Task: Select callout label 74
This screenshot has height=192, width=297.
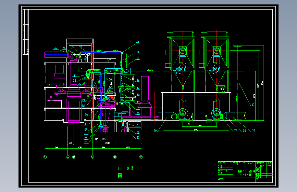Action: pos(73,48)
